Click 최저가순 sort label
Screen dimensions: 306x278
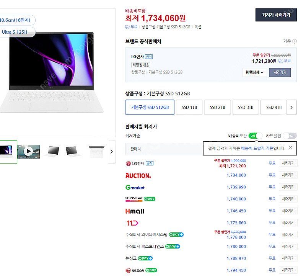coord(132,136)
